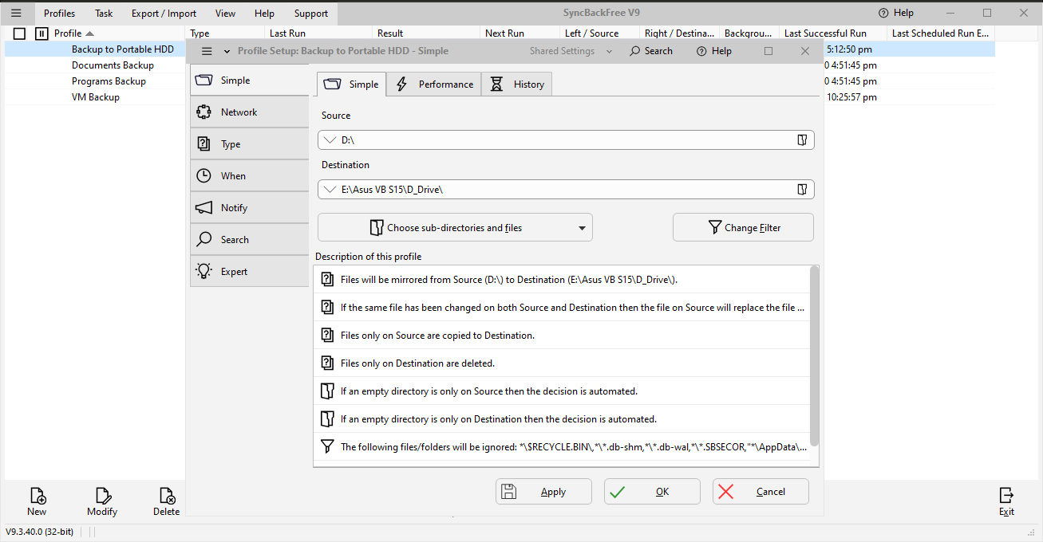
Task: Click into the Destination path field
Action: (x=566, y=190)
